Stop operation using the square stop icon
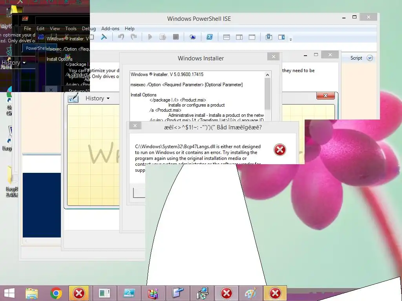This screenshot has height=301, width=402. [x=176, y=37]
